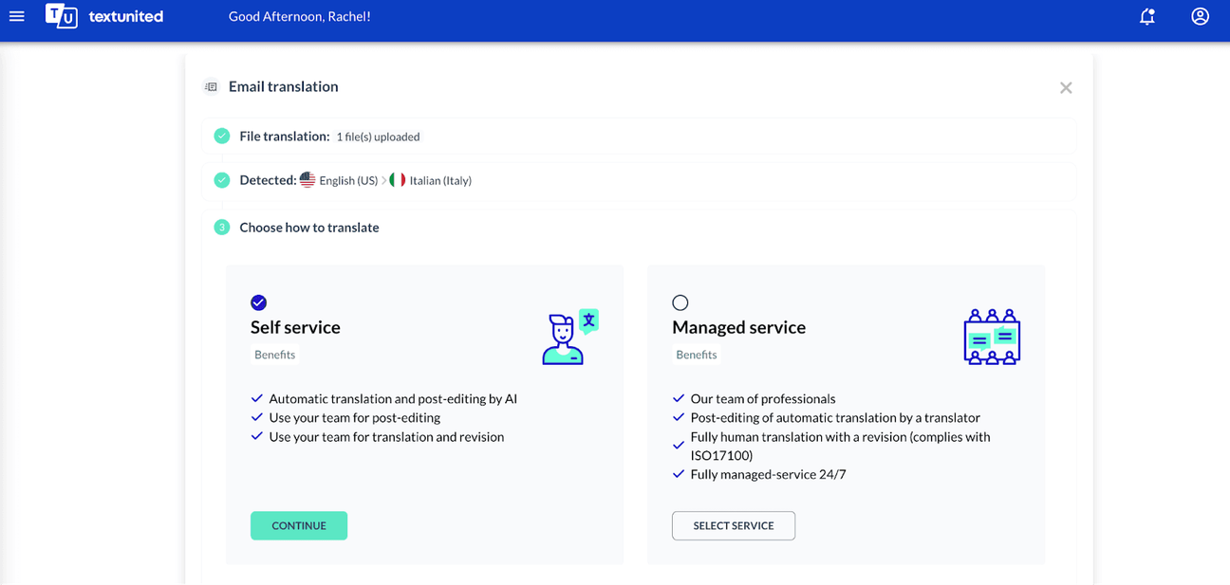
Task: Click the Managed service team illustration
Action: coord(992,337)
